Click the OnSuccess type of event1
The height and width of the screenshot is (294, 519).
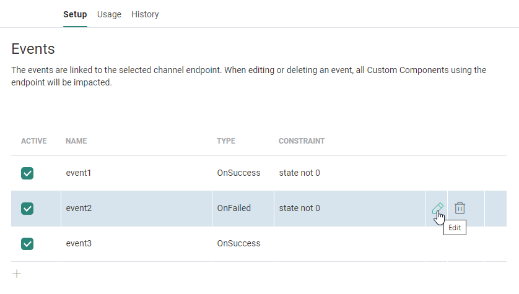(238, 173)
